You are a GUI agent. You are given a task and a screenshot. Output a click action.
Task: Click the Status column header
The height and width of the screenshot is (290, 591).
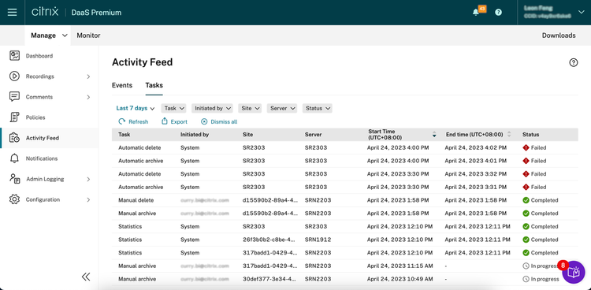pos(530,134)
